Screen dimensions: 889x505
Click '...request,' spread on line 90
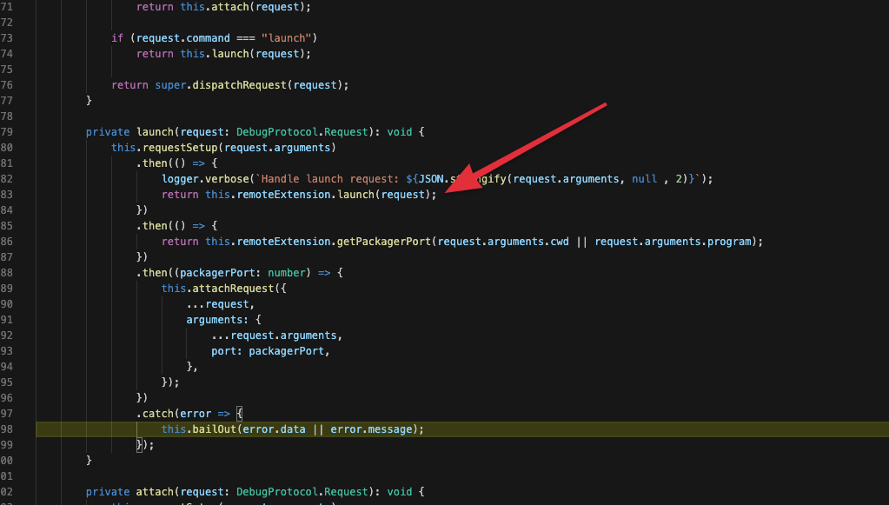[x=221, y=304]
